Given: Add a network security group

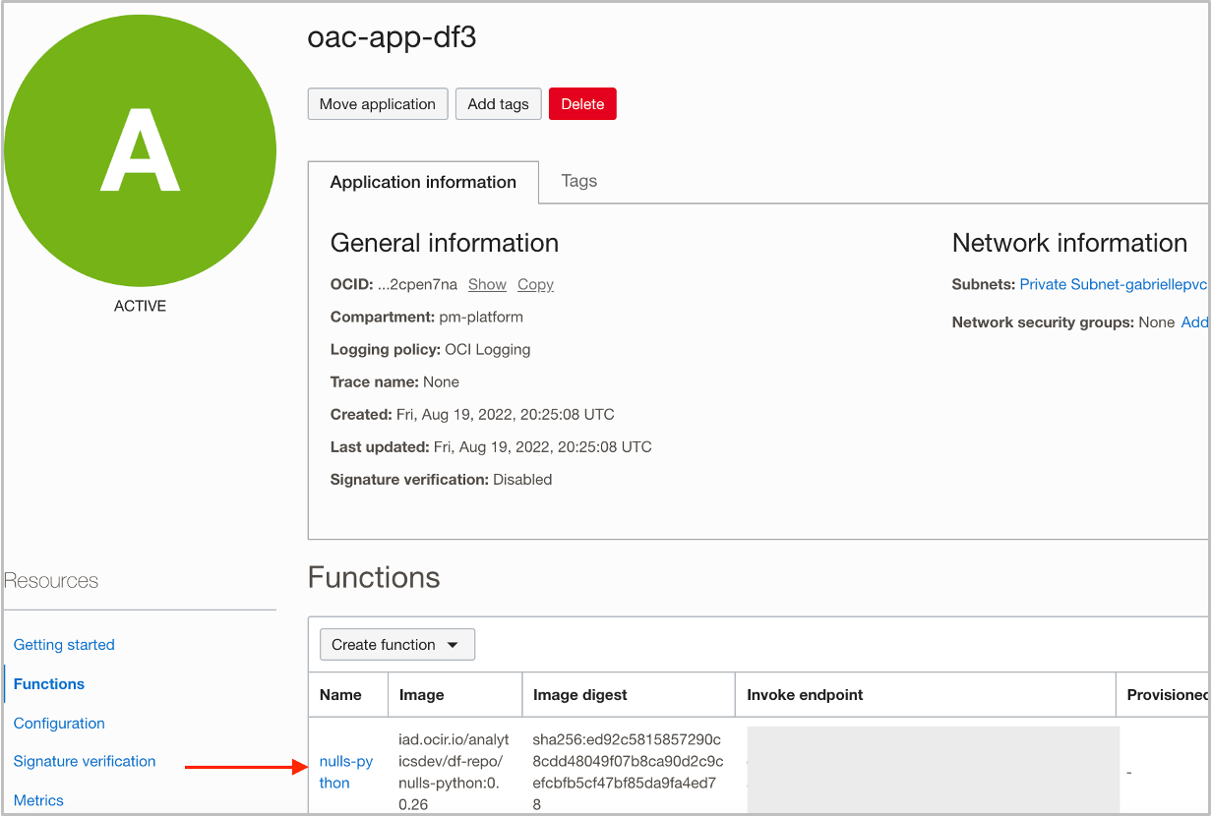Looking at the screenshot, I should click(x=1194, y=321).
